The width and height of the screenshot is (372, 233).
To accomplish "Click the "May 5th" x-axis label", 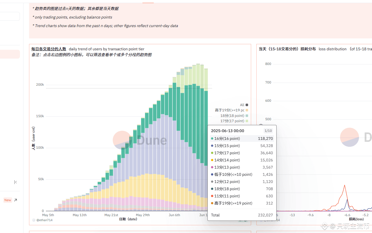I will pos(48,215).
